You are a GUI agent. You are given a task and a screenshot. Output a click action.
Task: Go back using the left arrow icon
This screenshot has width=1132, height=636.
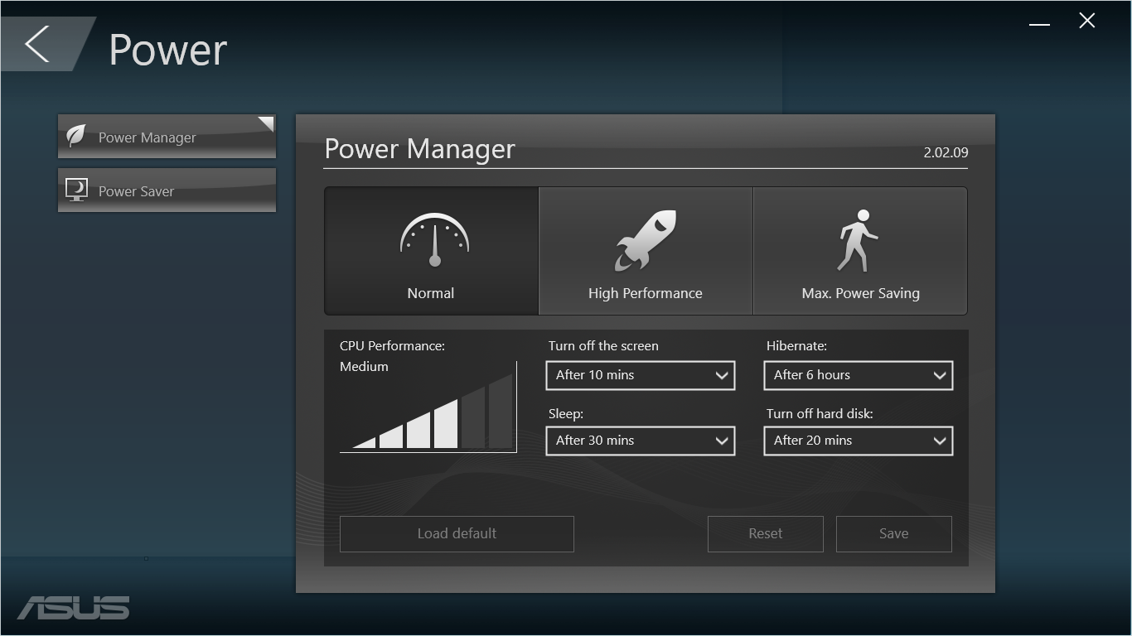point(37,43)
